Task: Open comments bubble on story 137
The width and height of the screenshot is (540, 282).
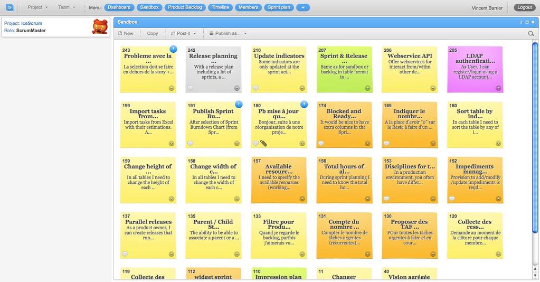Action: point(125,254)
